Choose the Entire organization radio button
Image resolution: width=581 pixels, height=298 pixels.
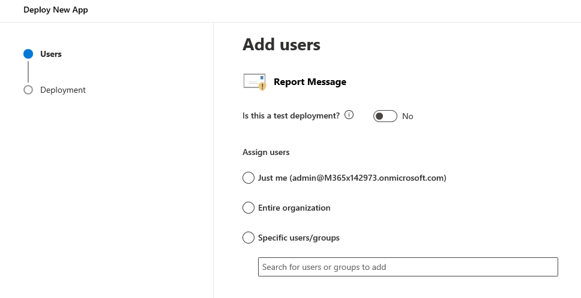[x=248, y=208]
